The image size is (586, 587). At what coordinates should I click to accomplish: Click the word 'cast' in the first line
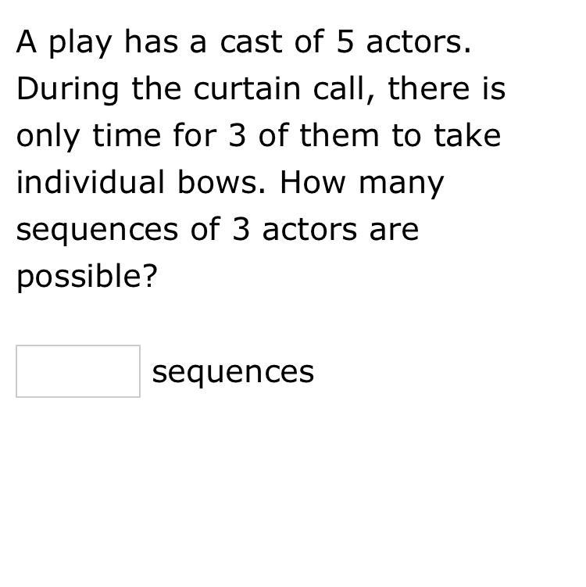click(251, 43)
